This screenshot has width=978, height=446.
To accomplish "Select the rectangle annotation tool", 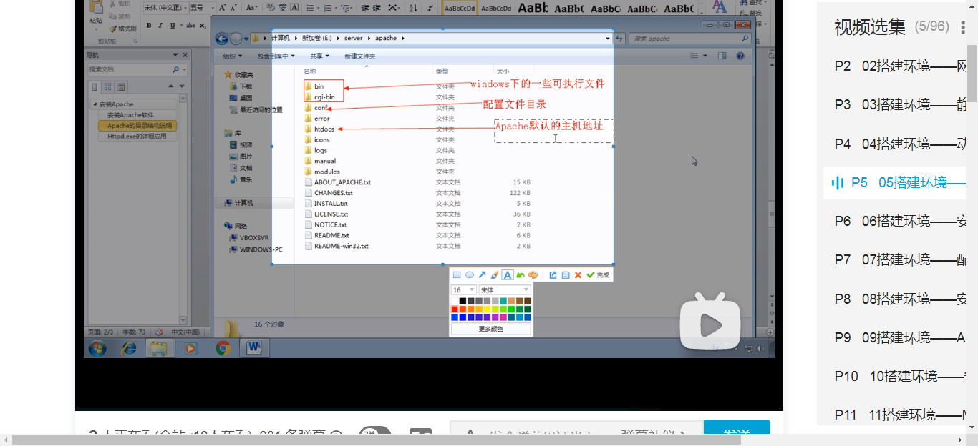I will tap(457, 275).
